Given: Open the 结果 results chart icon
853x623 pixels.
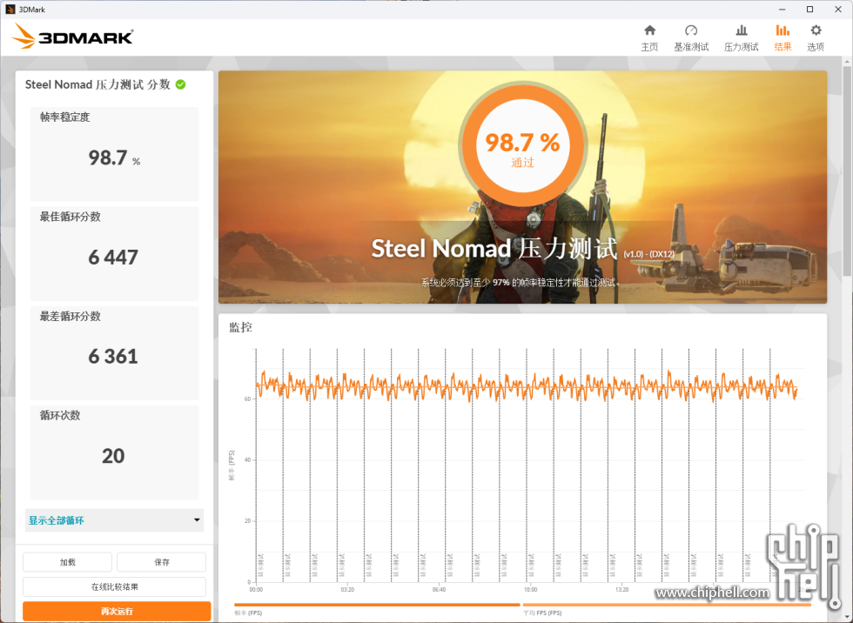Looking at the screenshot, I should pos(782,30).
